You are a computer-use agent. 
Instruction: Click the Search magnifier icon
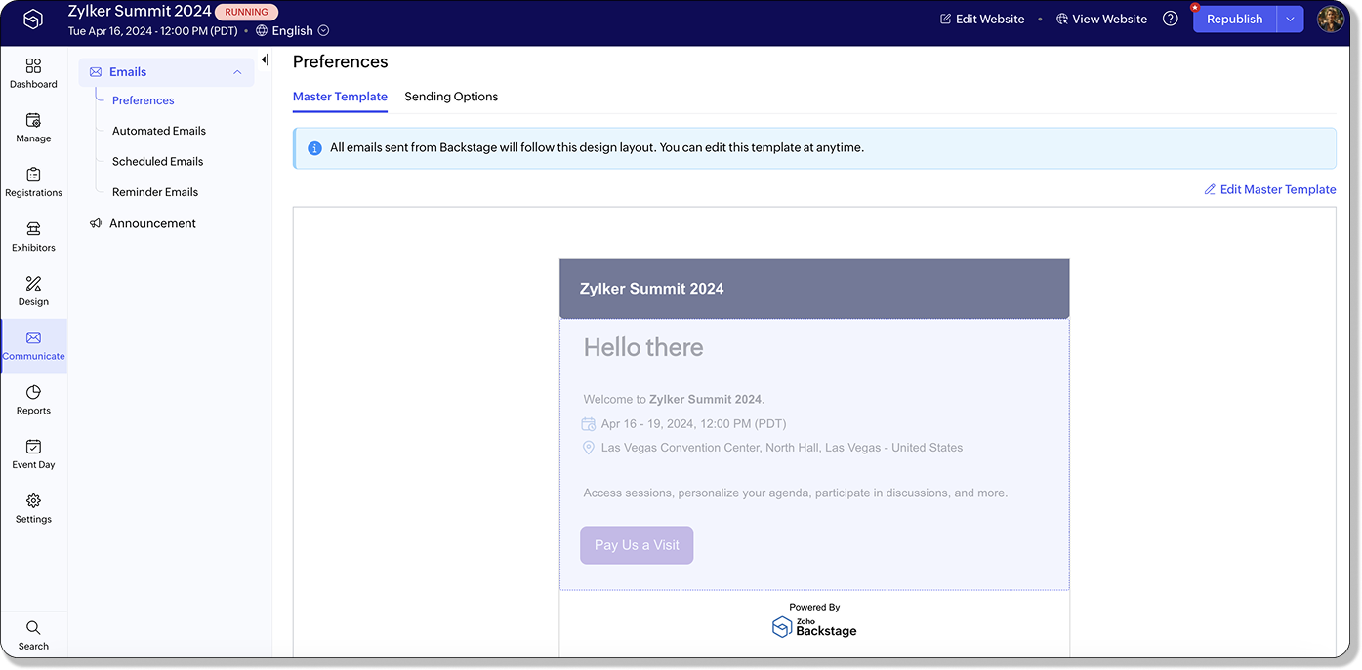[x=33, y=628]
